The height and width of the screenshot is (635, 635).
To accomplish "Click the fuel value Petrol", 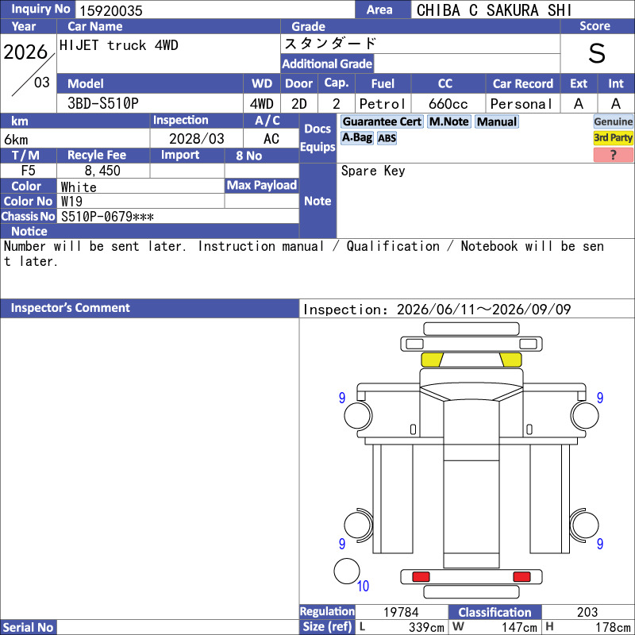I will pyautogui.click(x=383, y=104).
